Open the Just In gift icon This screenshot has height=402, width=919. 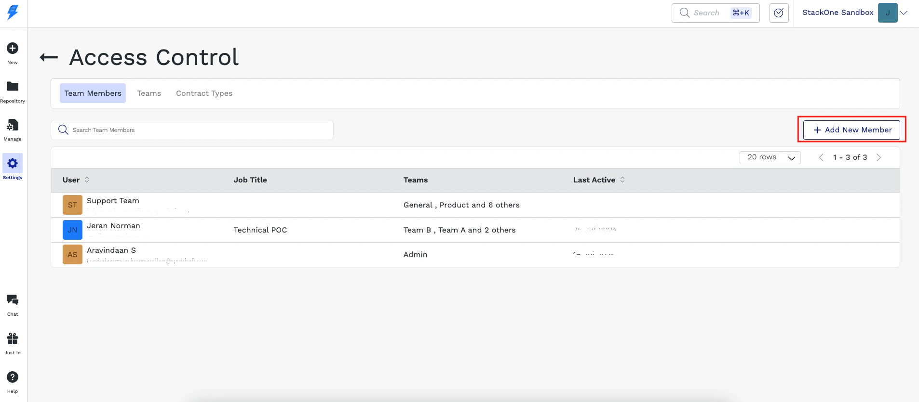click(x=13, y=338)
